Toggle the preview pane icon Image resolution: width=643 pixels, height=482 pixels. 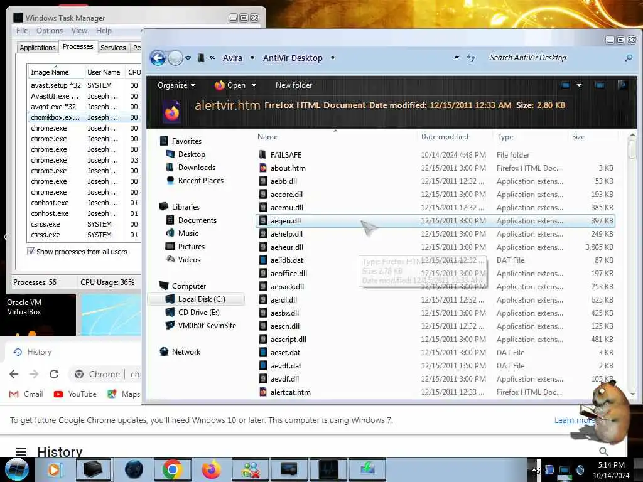600,85
